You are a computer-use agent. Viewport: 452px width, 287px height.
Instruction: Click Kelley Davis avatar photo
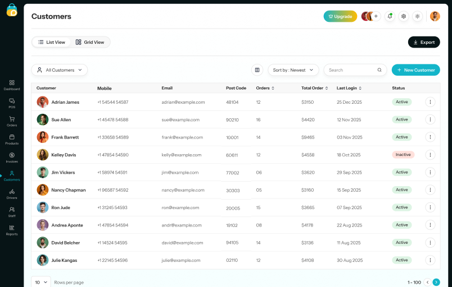[x=42, y=155]
